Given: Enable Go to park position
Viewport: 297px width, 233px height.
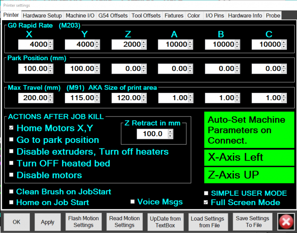Looking at the screenshot, I should [12, 140].
